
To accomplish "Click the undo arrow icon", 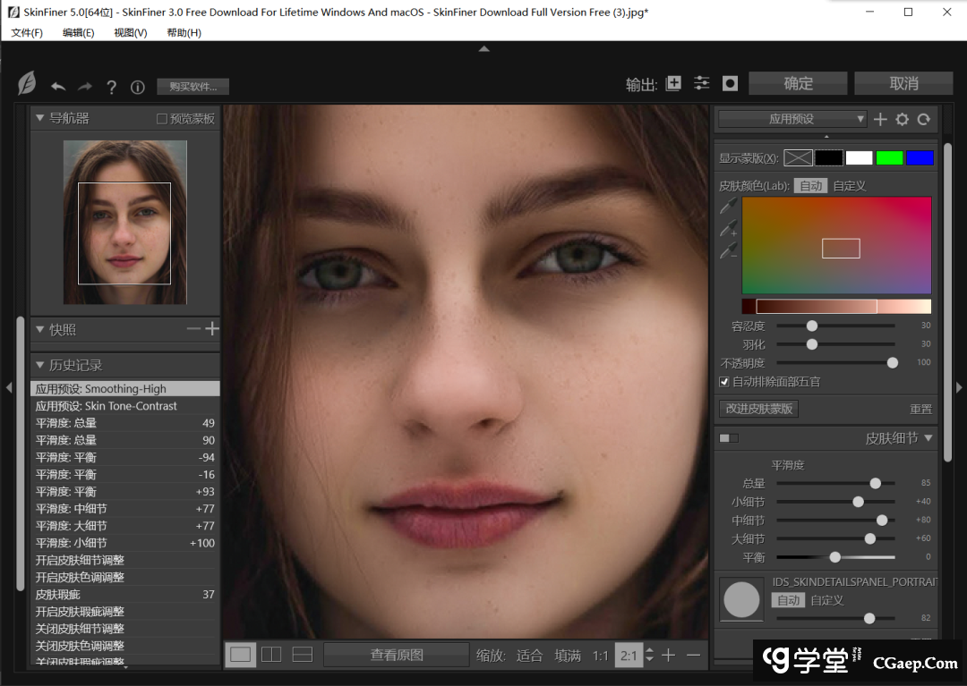I will click(x=58, y=87).
